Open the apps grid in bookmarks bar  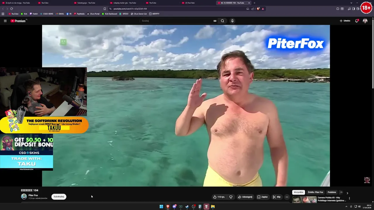3,14
